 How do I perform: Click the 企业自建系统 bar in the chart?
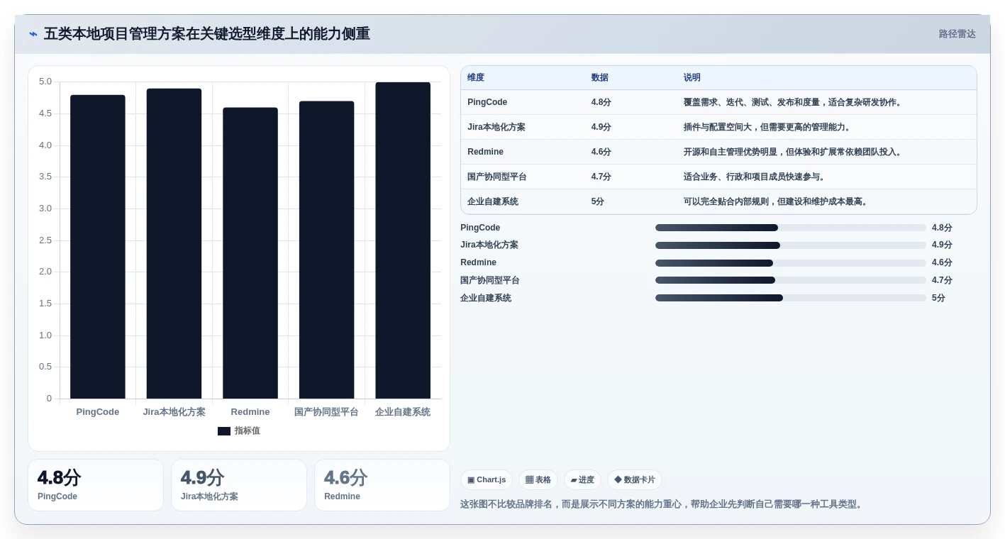tap(403, 240)
